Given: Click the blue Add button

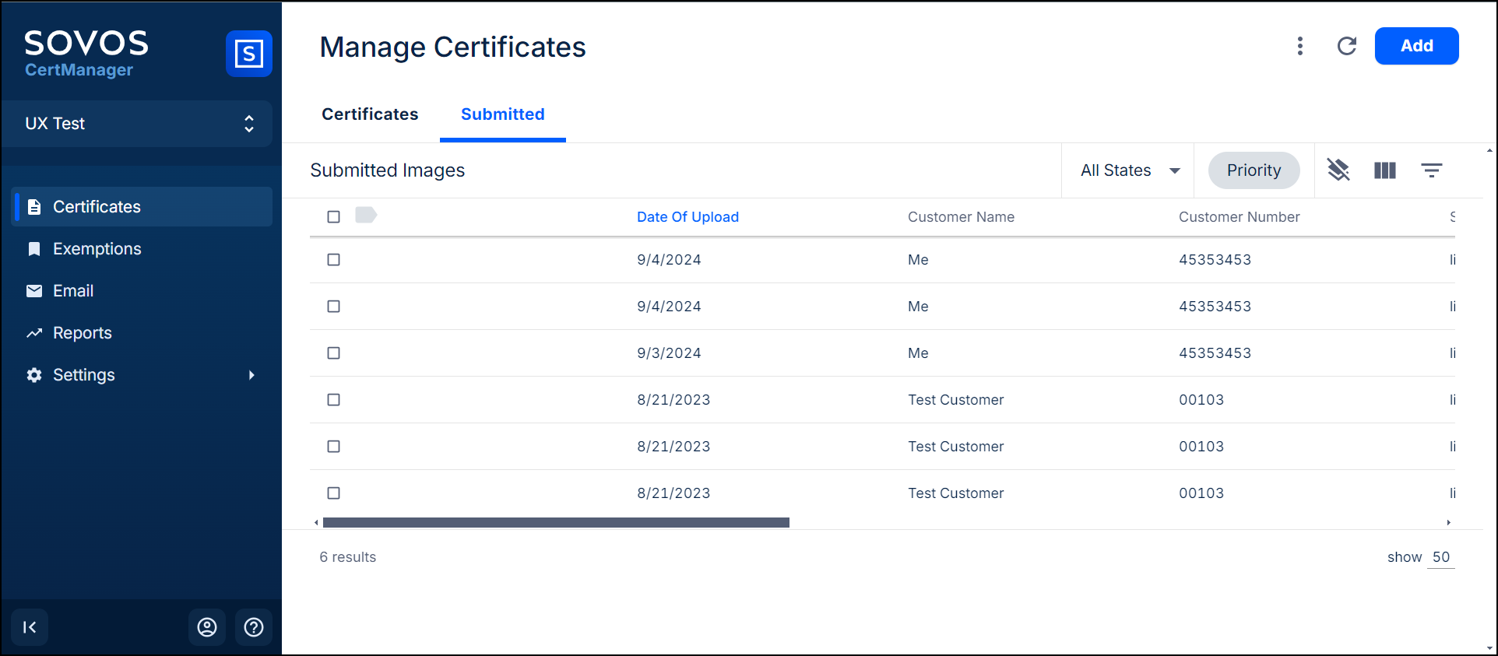Looking at the screenshot, I should (1416, 46).
